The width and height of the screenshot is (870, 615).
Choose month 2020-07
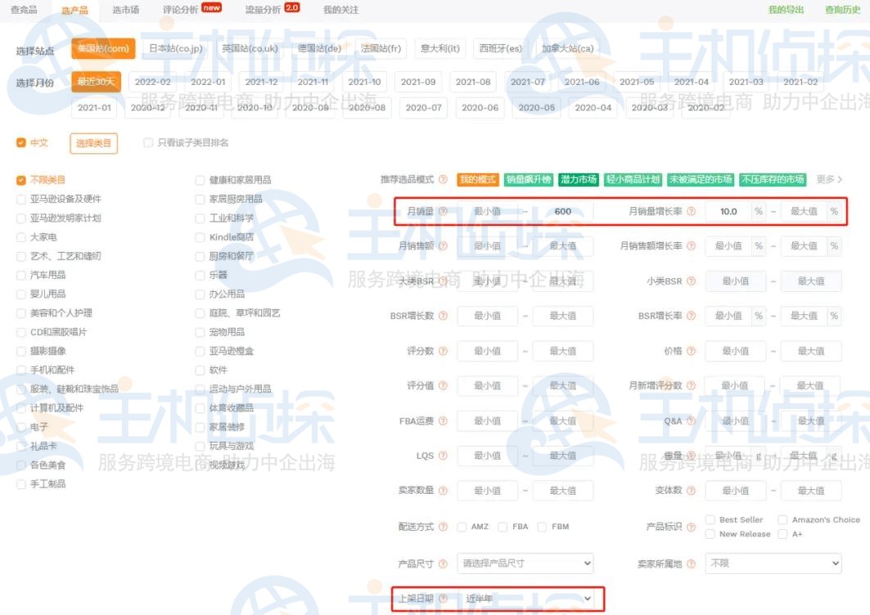click(x=424, y=108)
